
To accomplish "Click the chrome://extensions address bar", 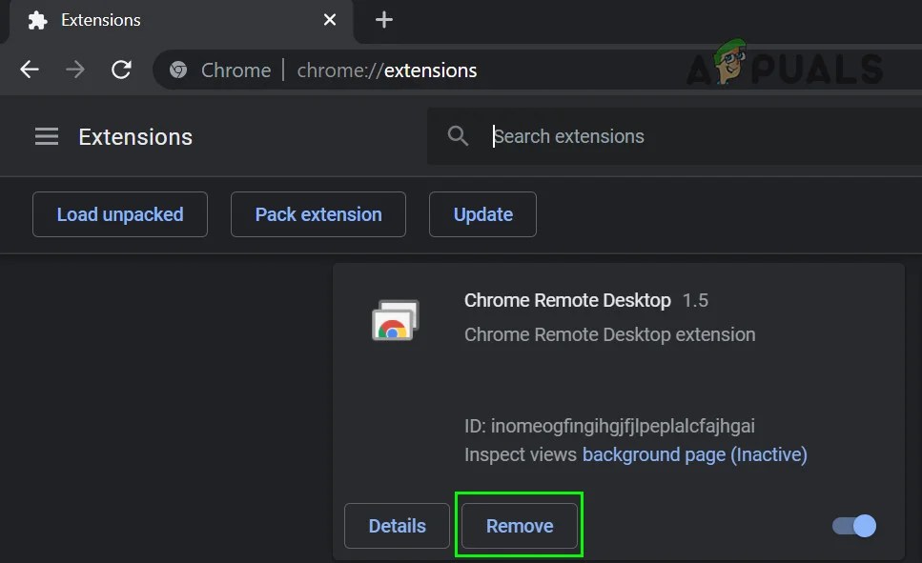I will 536,70.
